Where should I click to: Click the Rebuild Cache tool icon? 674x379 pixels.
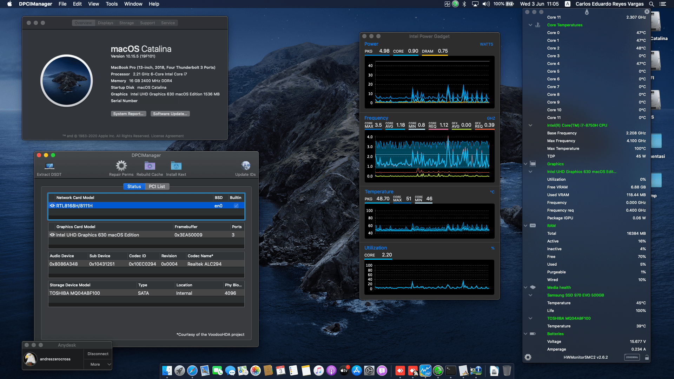tap(150, 166)
